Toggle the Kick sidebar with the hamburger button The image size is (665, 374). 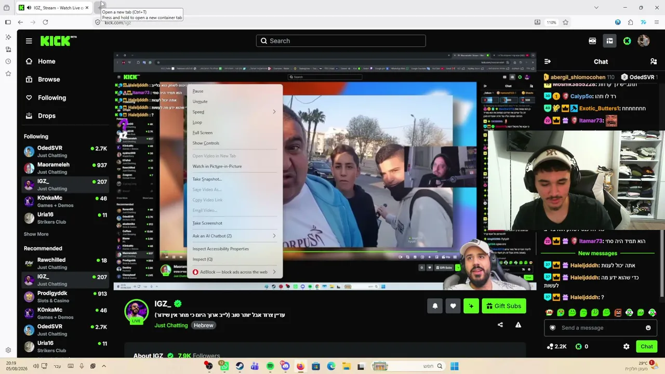coord(29,41)
